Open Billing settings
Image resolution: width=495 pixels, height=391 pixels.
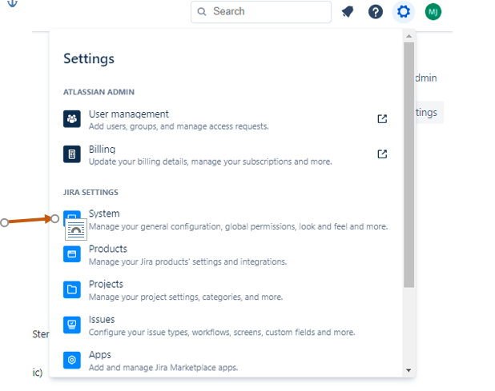click(x=225, y=155)
